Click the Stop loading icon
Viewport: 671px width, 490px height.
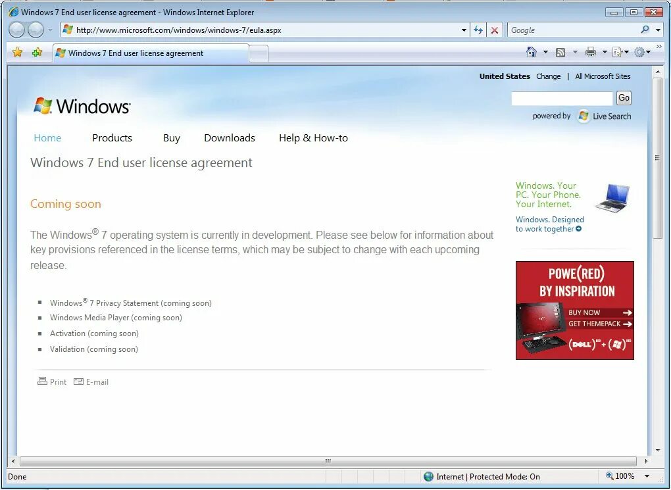coord(493,30)
